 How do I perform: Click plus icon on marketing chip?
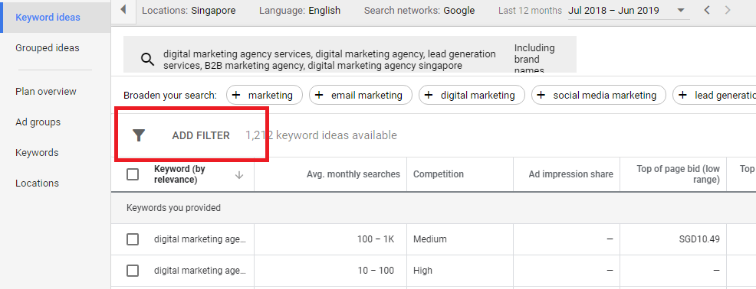coord(235,96)
